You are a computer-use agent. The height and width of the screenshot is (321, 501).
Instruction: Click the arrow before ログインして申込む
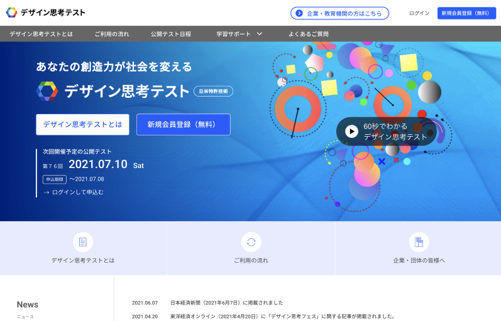pyautogui.click(x=47, y=192)
